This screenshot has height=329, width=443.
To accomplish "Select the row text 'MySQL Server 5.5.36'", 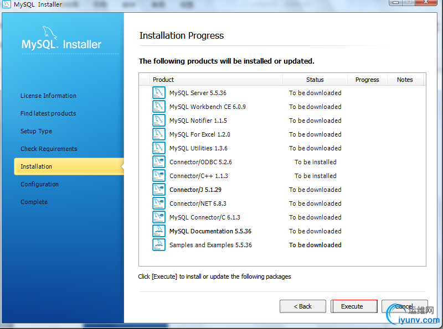I will [x=198, y=93].
